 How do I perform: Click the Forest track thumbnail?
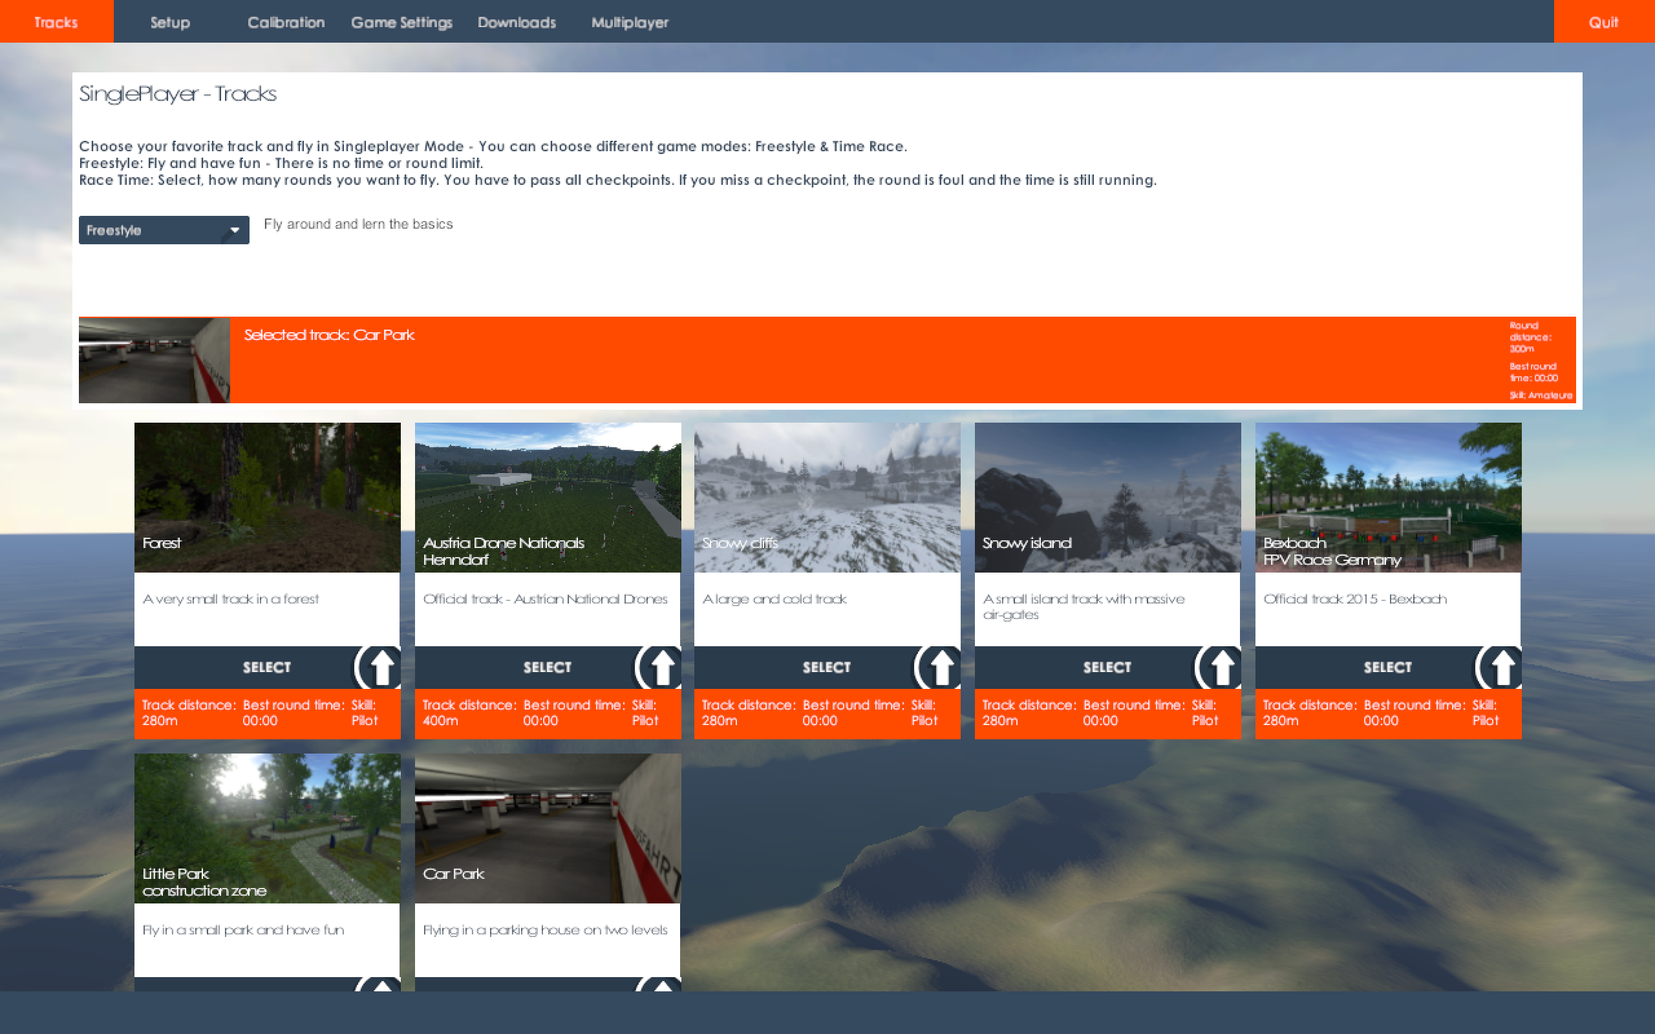click(x=268, y=497)
